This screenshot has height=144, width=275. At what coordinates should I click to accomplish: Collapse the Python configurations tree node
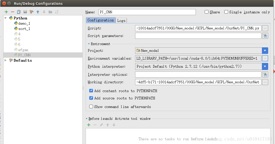coord(6,18)
